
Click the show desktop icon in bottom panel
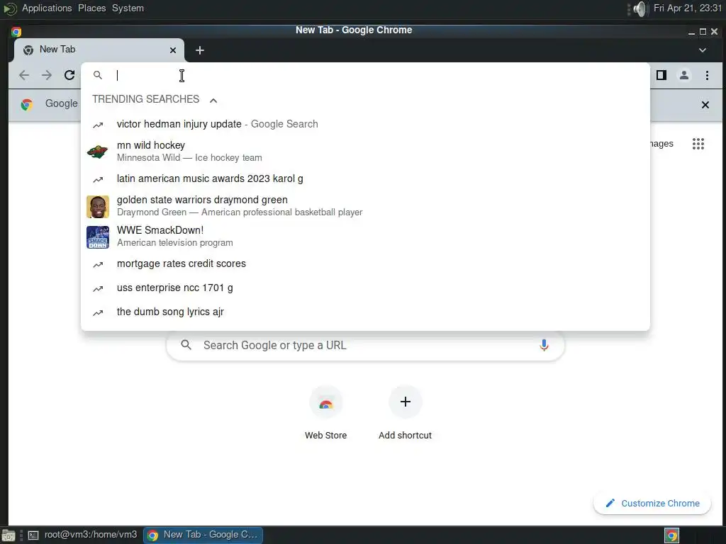point(9,535)
